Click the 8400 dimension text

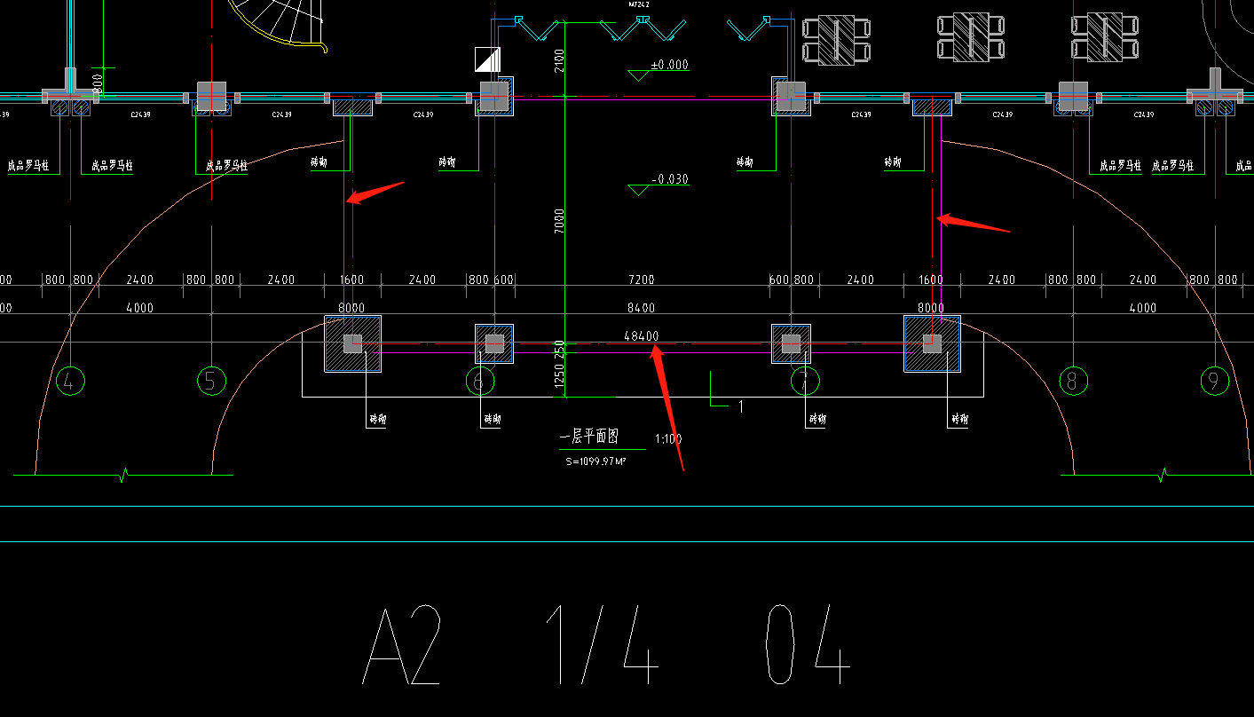(641, 308)
